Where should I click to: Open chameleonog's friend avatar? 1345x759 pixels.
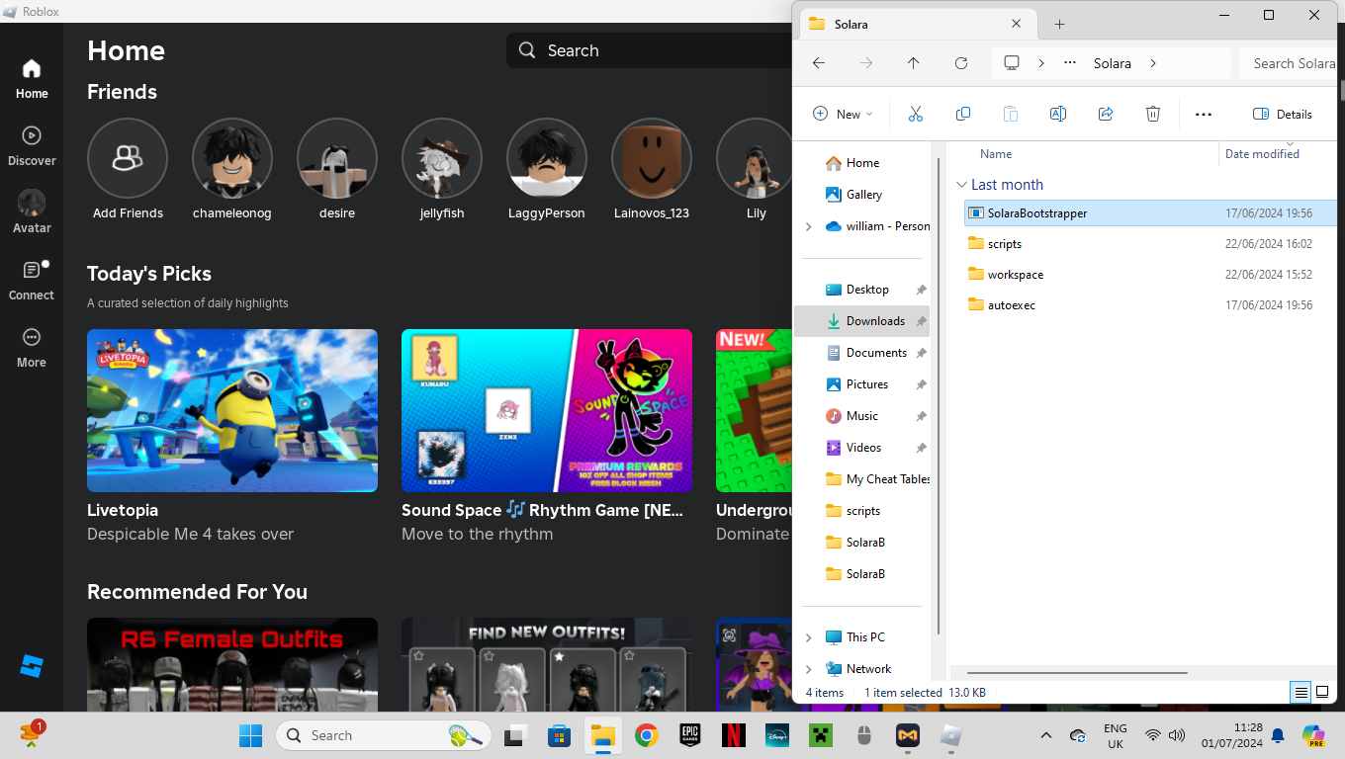tap(232, 158)
